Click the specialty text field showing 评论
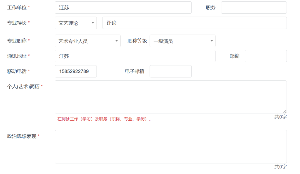The width and height of the screenshot is (300, 174). 194,23
